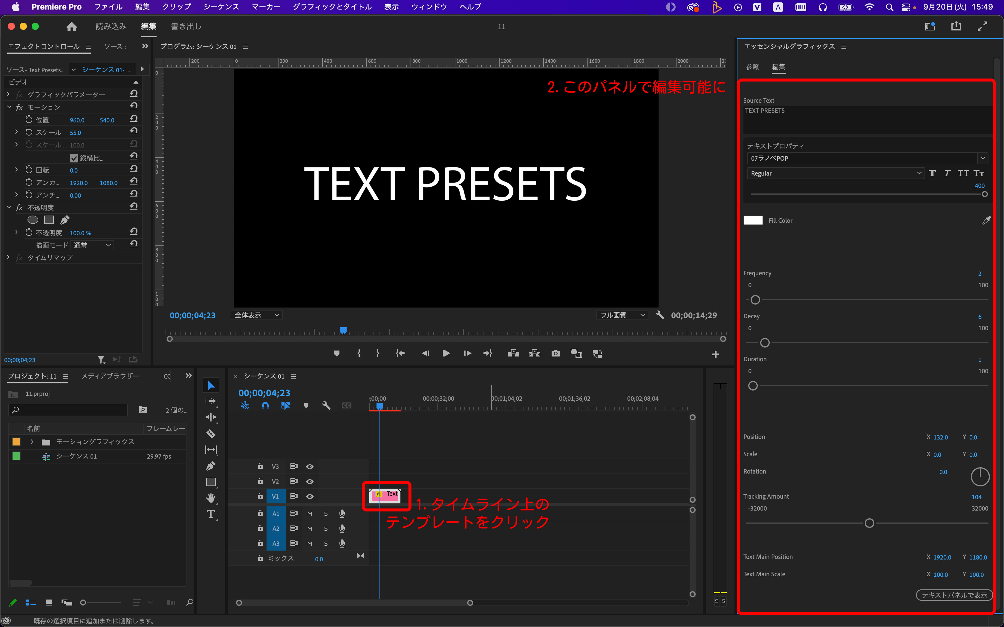
Task: Click the Home icon
Action: pyautogui.click(x=71, y=27)
